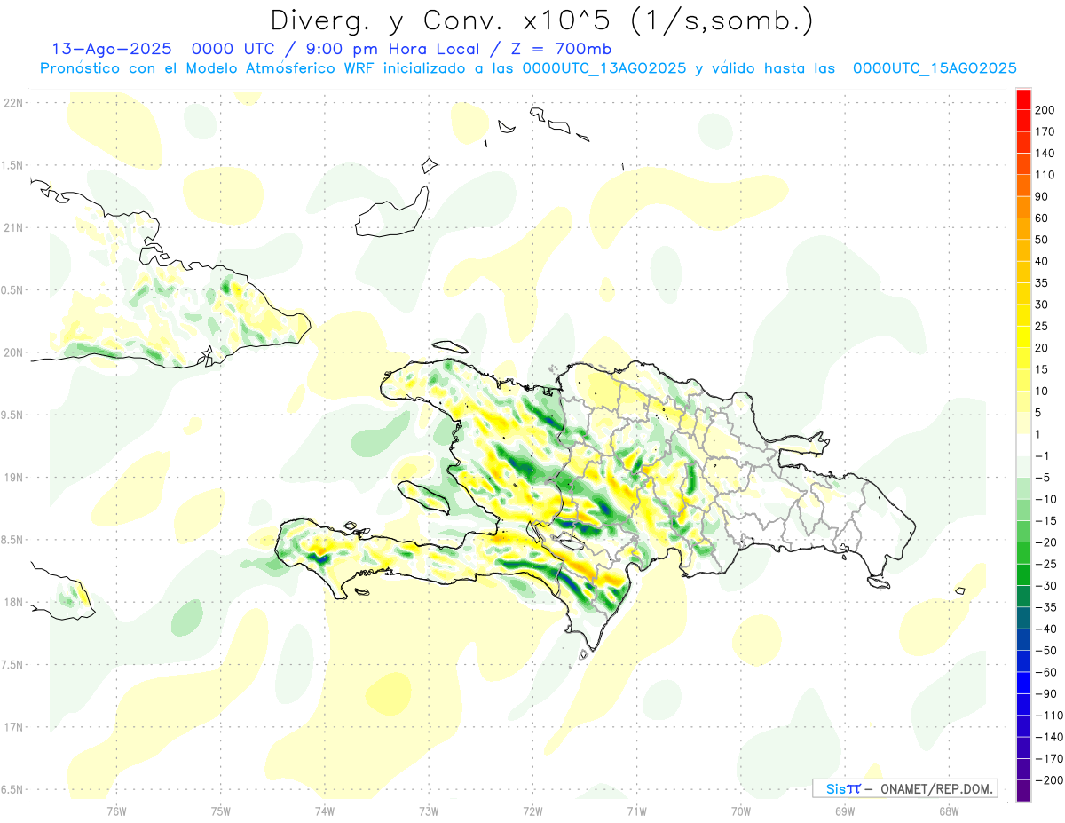Click the bottom purple swatch below -200

(x=1023, y=791)
